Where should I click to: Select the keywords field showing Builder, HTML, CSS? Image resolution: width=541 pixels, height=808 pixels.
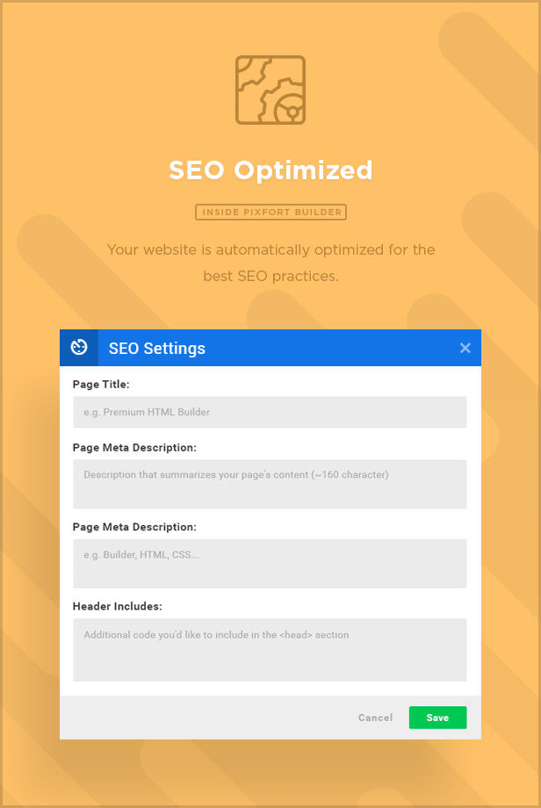[x=270, y=563]
